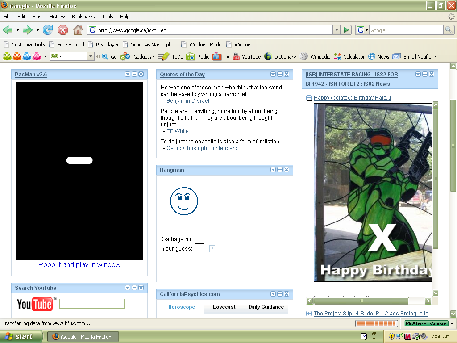Image resolution: width=457 pixels, height=343 pixels.
Task: Close the Hangman gadget
Action: click(287, 170)
